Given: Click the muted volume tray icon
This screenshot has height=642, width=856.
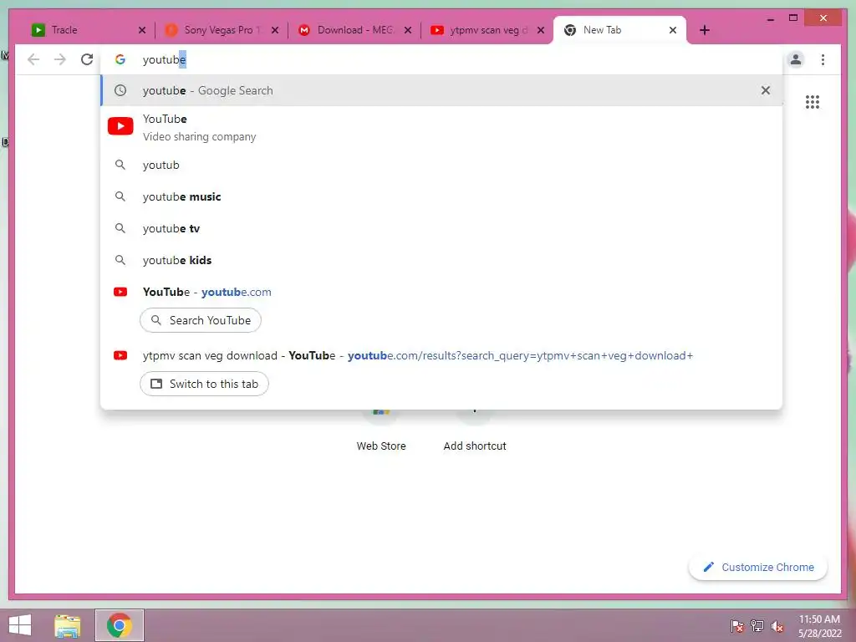Looking at the screenshot, I should (x=777, y=625).
